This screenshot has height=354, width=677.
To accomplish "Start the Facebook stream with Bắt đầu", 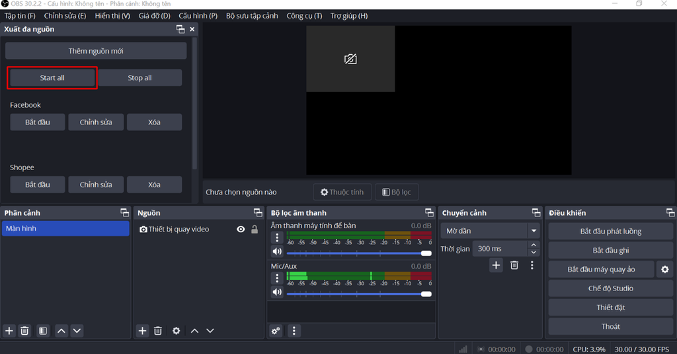I will tap(38, 122).
